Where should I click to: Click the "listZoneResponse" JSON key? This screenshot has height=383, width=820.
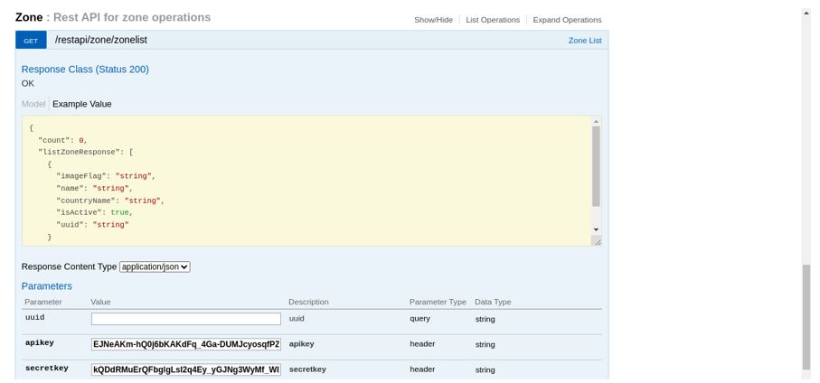pos(78,152)
